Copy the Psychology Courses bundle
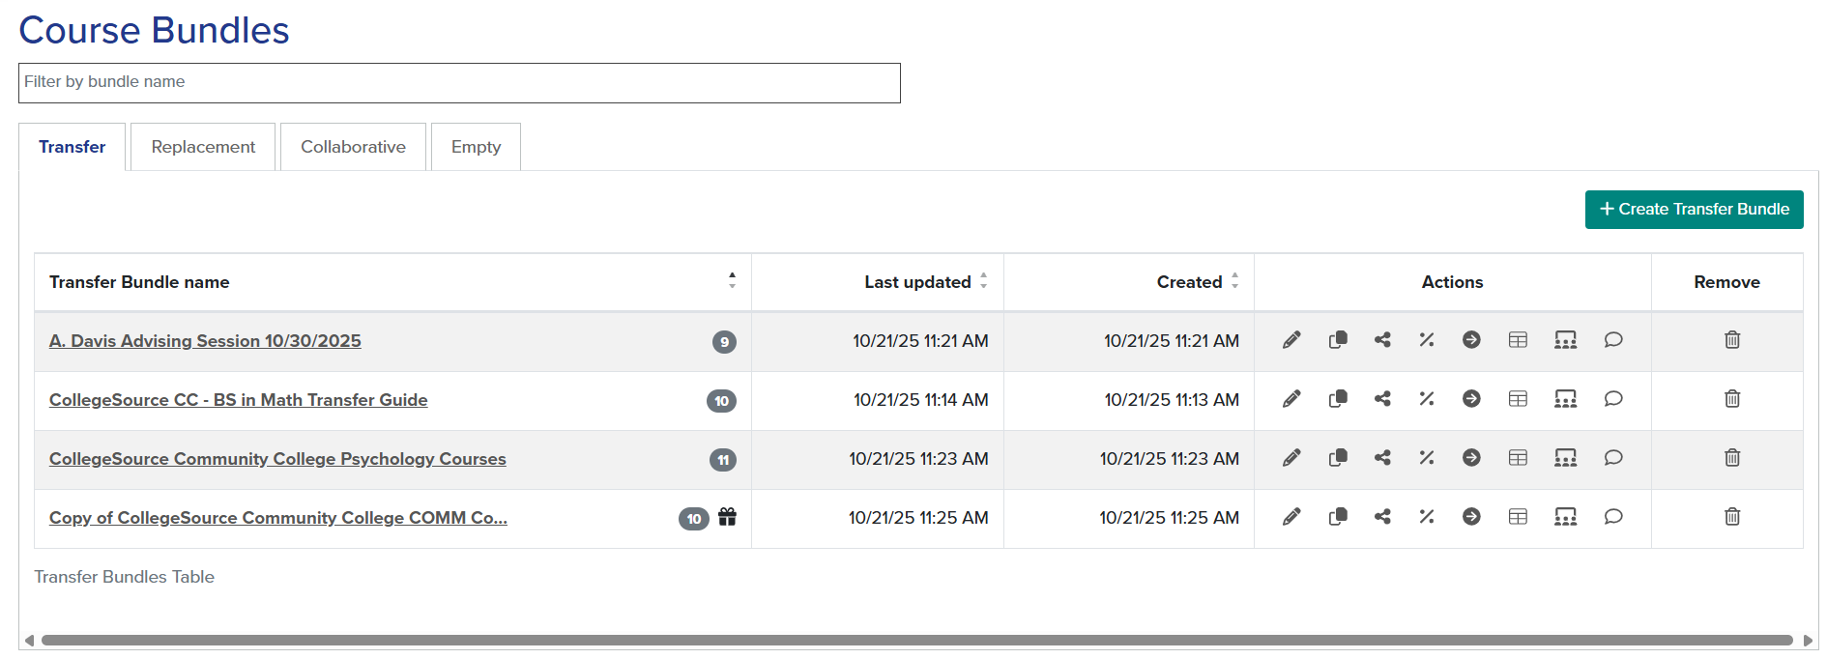This screenshot has height=659, width=1827. coord(1338,458)
